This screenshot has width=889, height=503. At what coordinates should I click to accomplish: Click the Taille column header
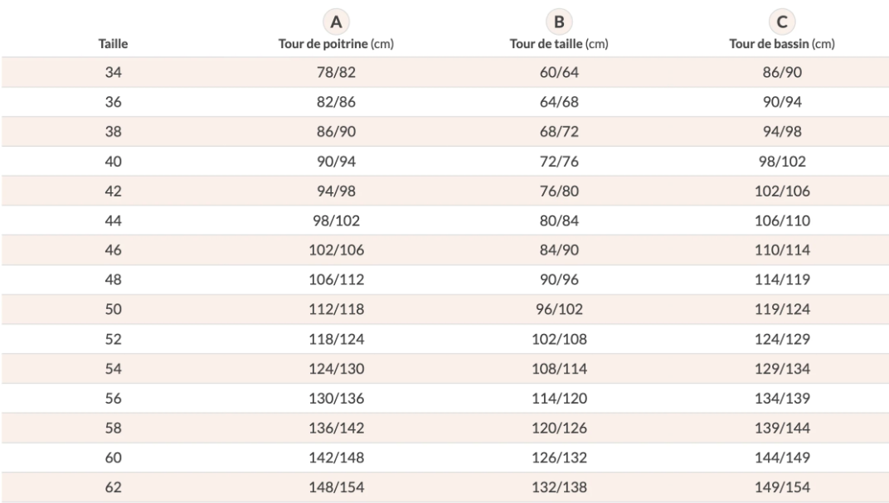point(114,44)
